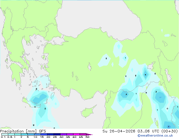Click the 0.1–0.5 mm legend color swatch
Viewport: 179px width, 138px height.
click(x=5, y=134)
